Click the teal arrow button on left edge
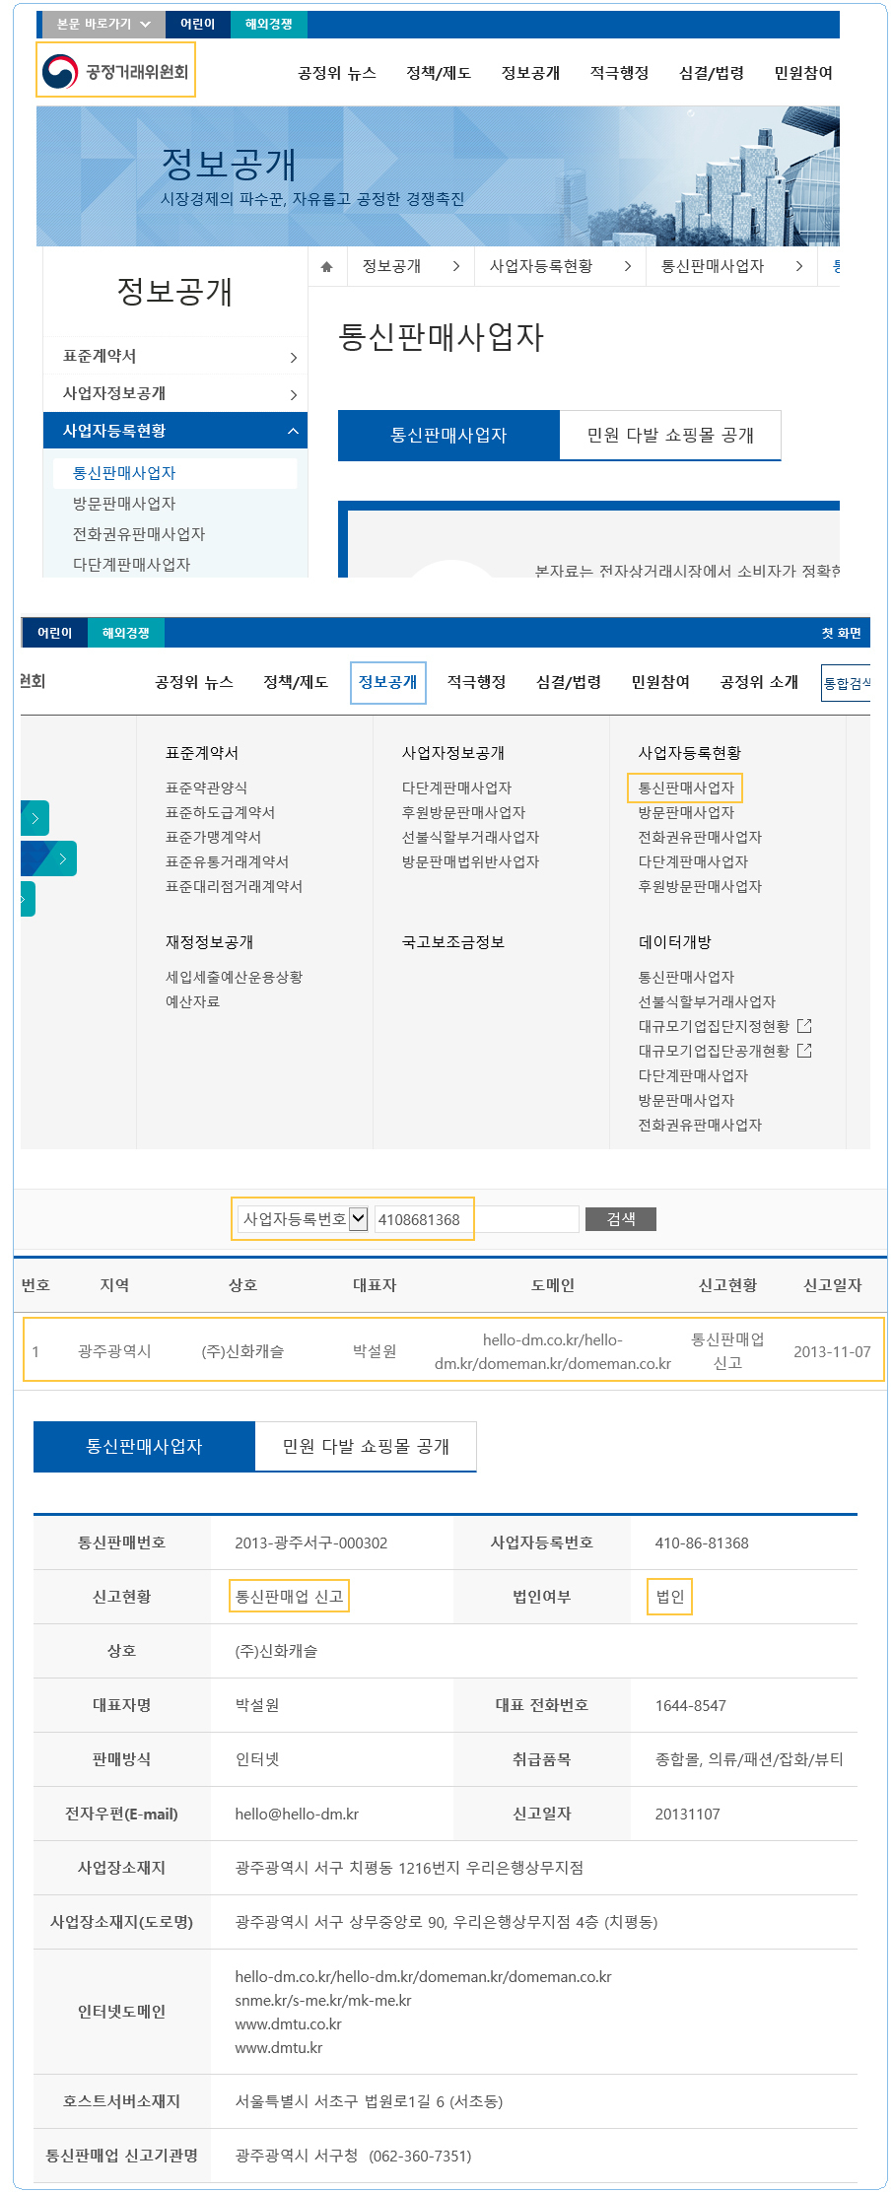 [x=34, y=818]
